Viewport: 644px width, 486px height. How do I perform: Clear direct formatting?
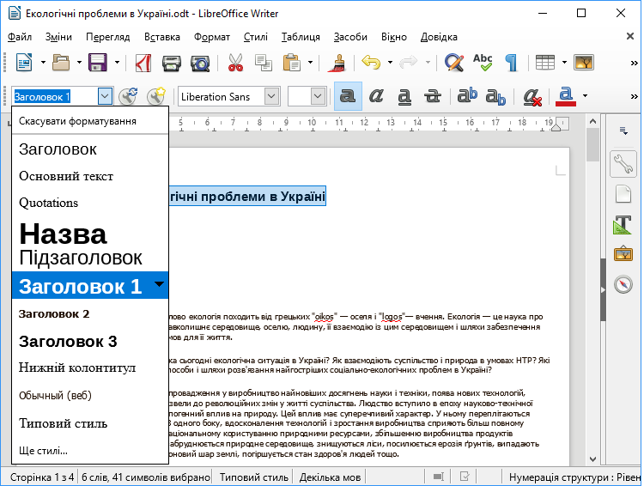click(532, 97)
